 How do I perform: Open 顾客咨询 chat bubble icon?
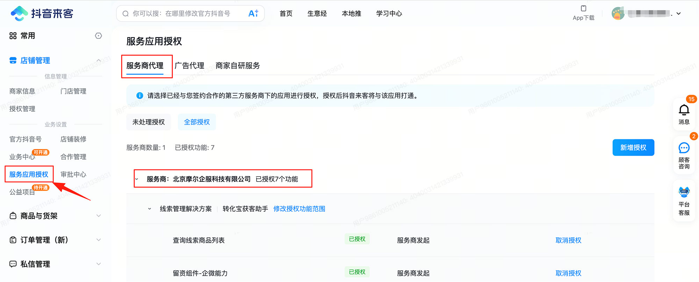tap(684, 148)
